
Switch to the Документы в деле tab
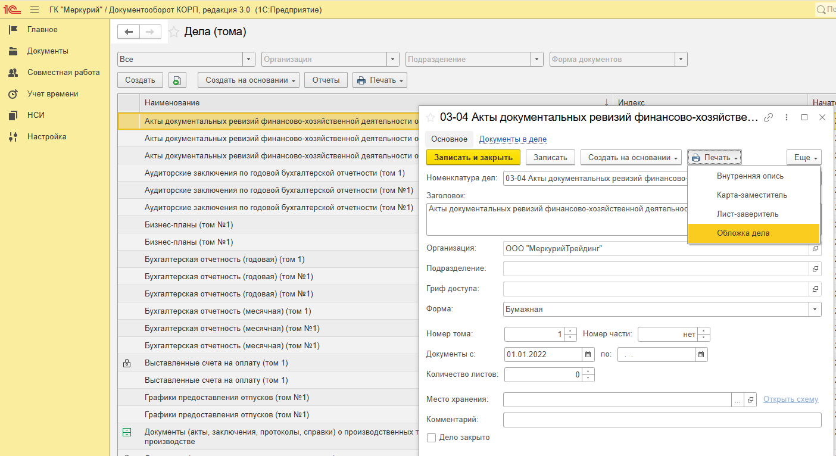click(x=513, y=139)
